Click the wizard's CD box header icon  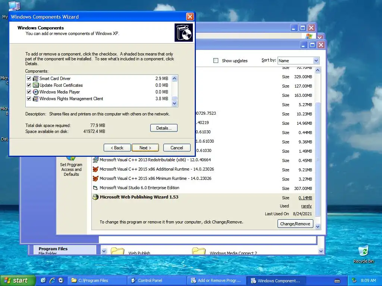coord(184,33)
